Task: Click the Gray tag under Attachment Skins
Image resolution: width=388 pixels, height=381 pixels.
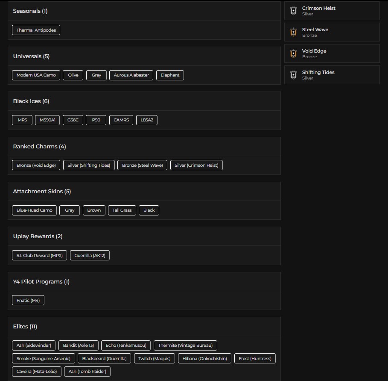Action: click(x=70, y=210)
